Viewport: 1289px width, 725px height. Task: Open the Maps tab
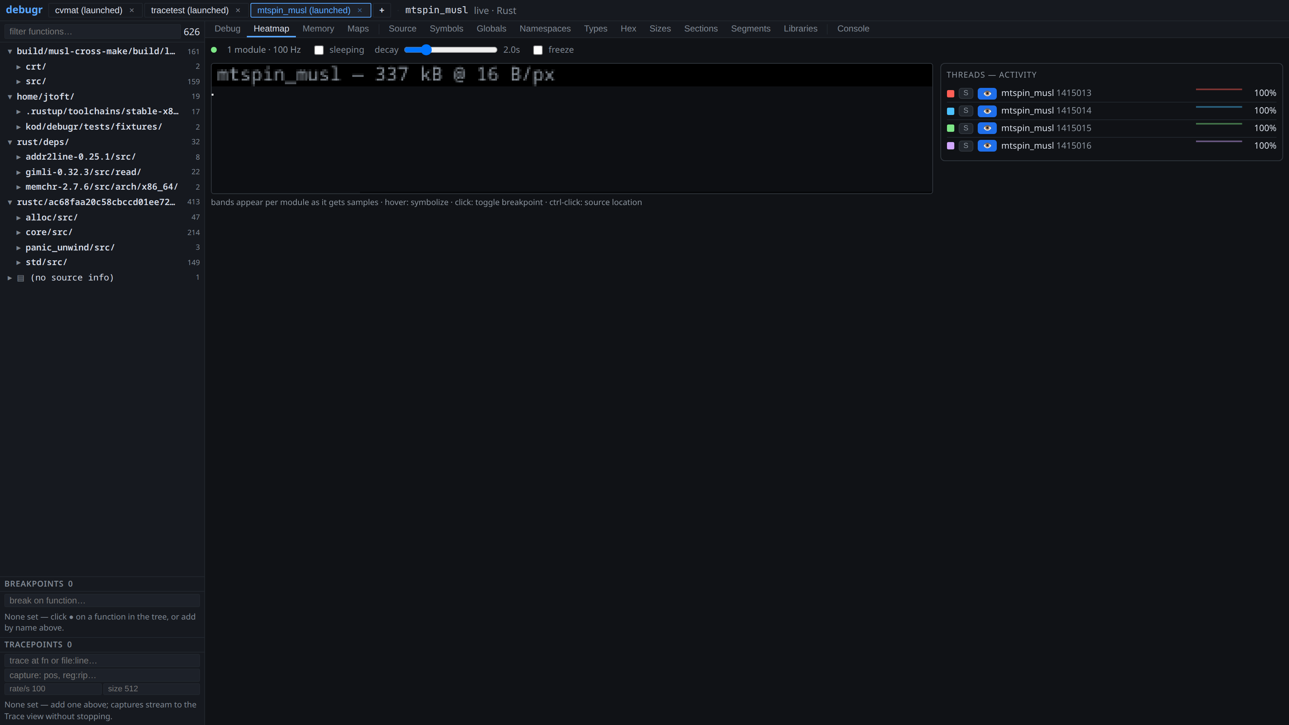coord(358,29)
